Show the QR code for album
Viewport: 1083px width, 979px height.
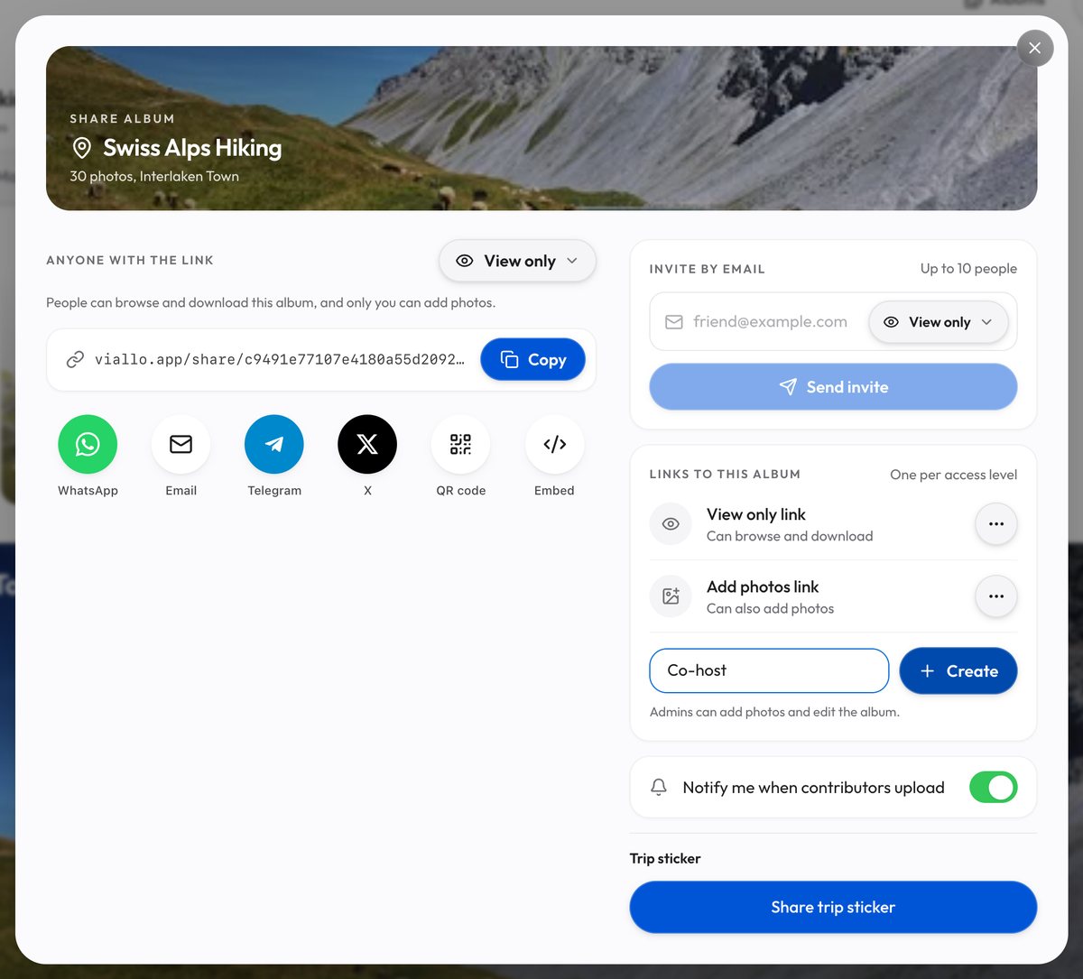[x=461, y=444]
